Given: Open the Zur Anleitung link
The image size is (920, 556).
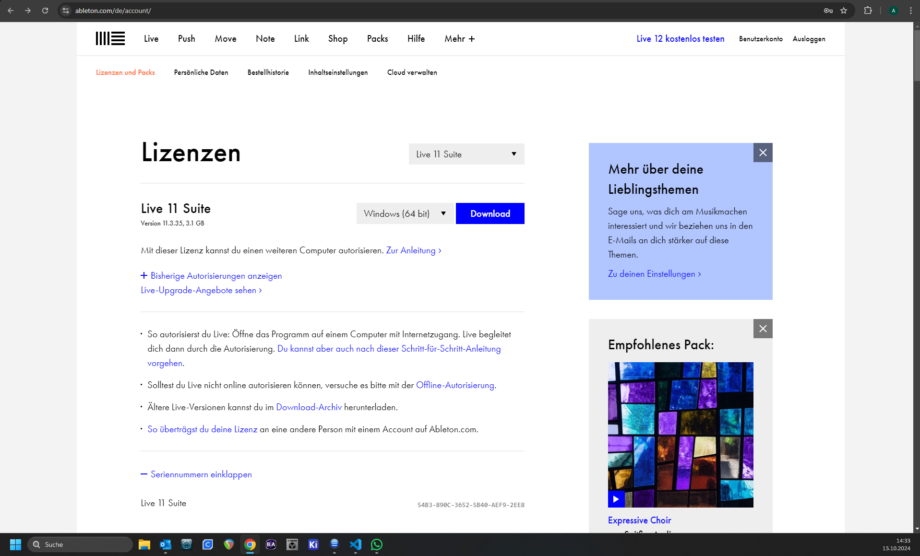Looking at the screenshot, I should tap(414, 250).
